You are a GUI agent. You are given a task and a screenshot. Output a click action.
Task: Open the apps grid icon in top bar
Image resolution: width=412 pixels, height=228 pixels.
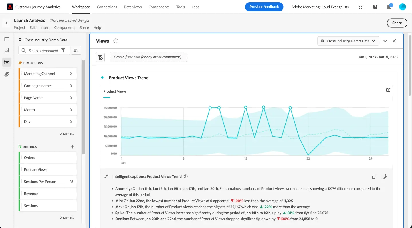click(361, 7)
